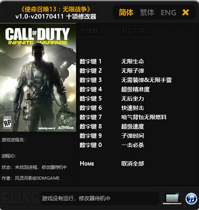Image resolution: width=199 pixels, height=210 pixels.
Task: Toggle the blue music note icon
Action: coord(191,199)
